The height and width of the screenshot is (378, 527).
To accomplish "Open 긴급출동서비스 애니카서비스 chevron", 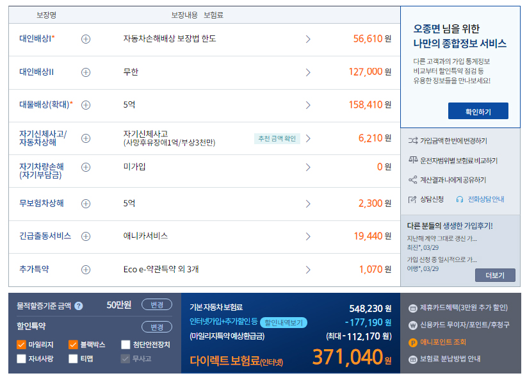I will (x=308, y=237).
